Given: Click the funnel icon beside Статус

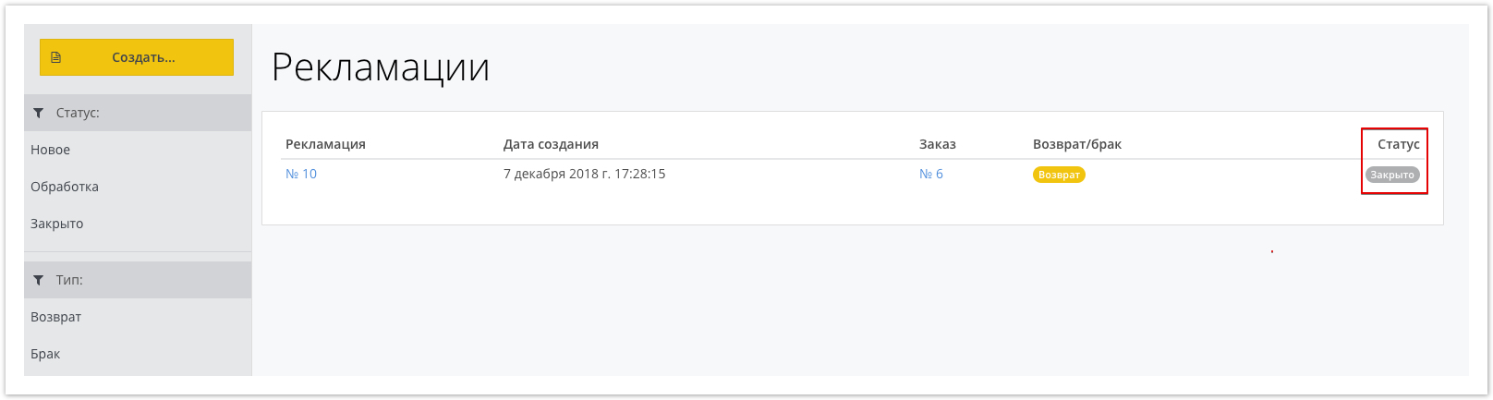Looking at the screenshot, I should point(38,113).
